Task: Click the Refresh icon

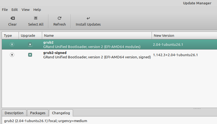Action: [x=59, y=18]
